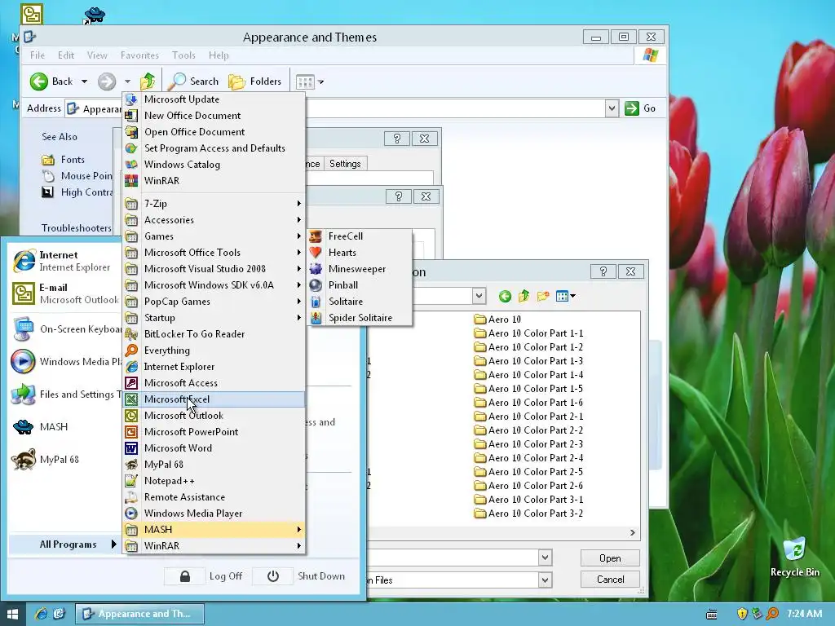Open Internet Explorer from taskbar quick launch

(41, 614)
